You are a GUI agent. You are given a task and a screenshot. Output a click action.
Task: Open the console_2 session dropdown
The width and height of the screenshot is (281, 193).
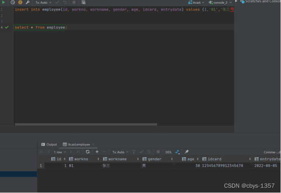222,2
